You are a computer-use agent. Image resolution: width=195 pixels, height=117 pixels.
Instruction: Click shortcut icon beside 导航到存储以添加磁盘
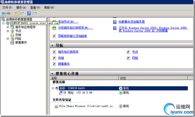(x=54, y=36)
